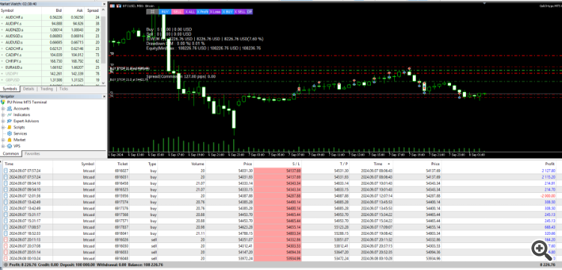562x270 pixels.
Task: Click the Accounts icon in Navigator
Action: pyautogui.click(x=9, y=108)
